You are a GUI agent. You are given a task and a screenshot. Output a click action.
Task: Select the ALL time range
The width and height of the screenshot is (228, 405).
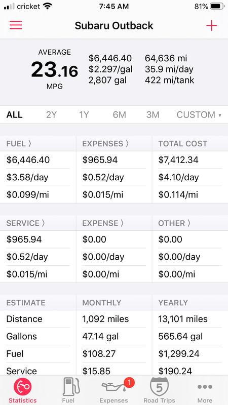click(15, 115)
